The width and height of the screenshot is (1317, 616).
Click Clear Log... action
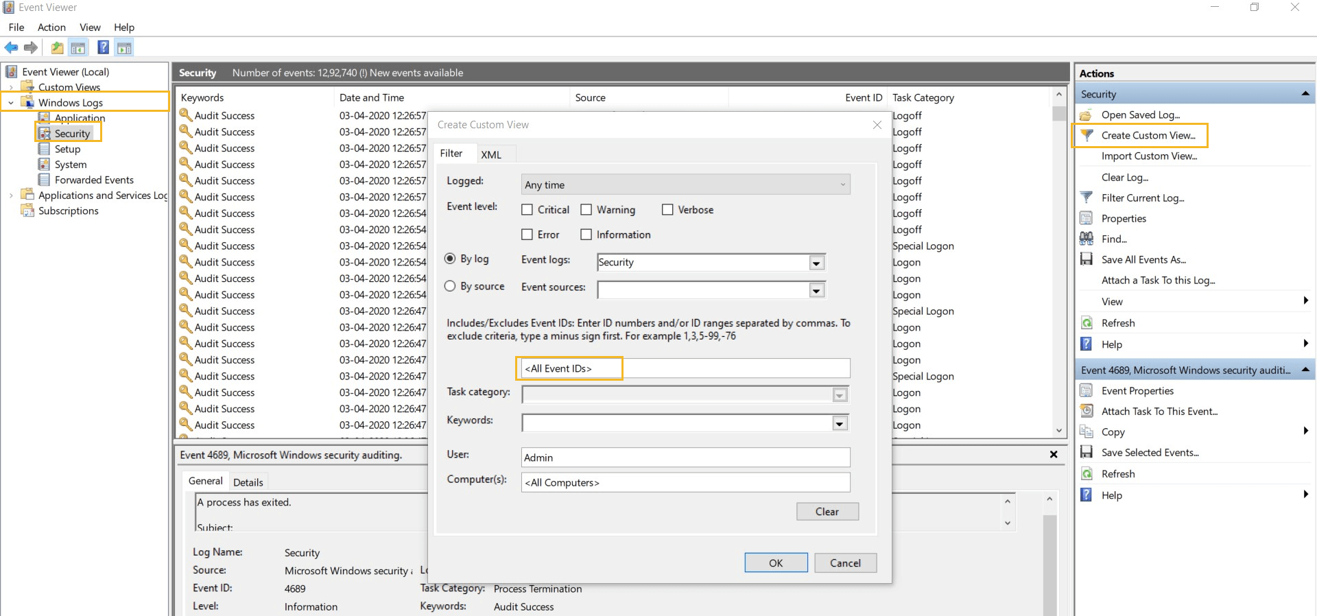tap(1125, 177)
